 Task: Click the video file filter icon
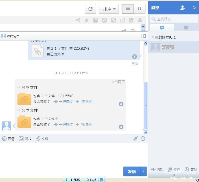122,20
